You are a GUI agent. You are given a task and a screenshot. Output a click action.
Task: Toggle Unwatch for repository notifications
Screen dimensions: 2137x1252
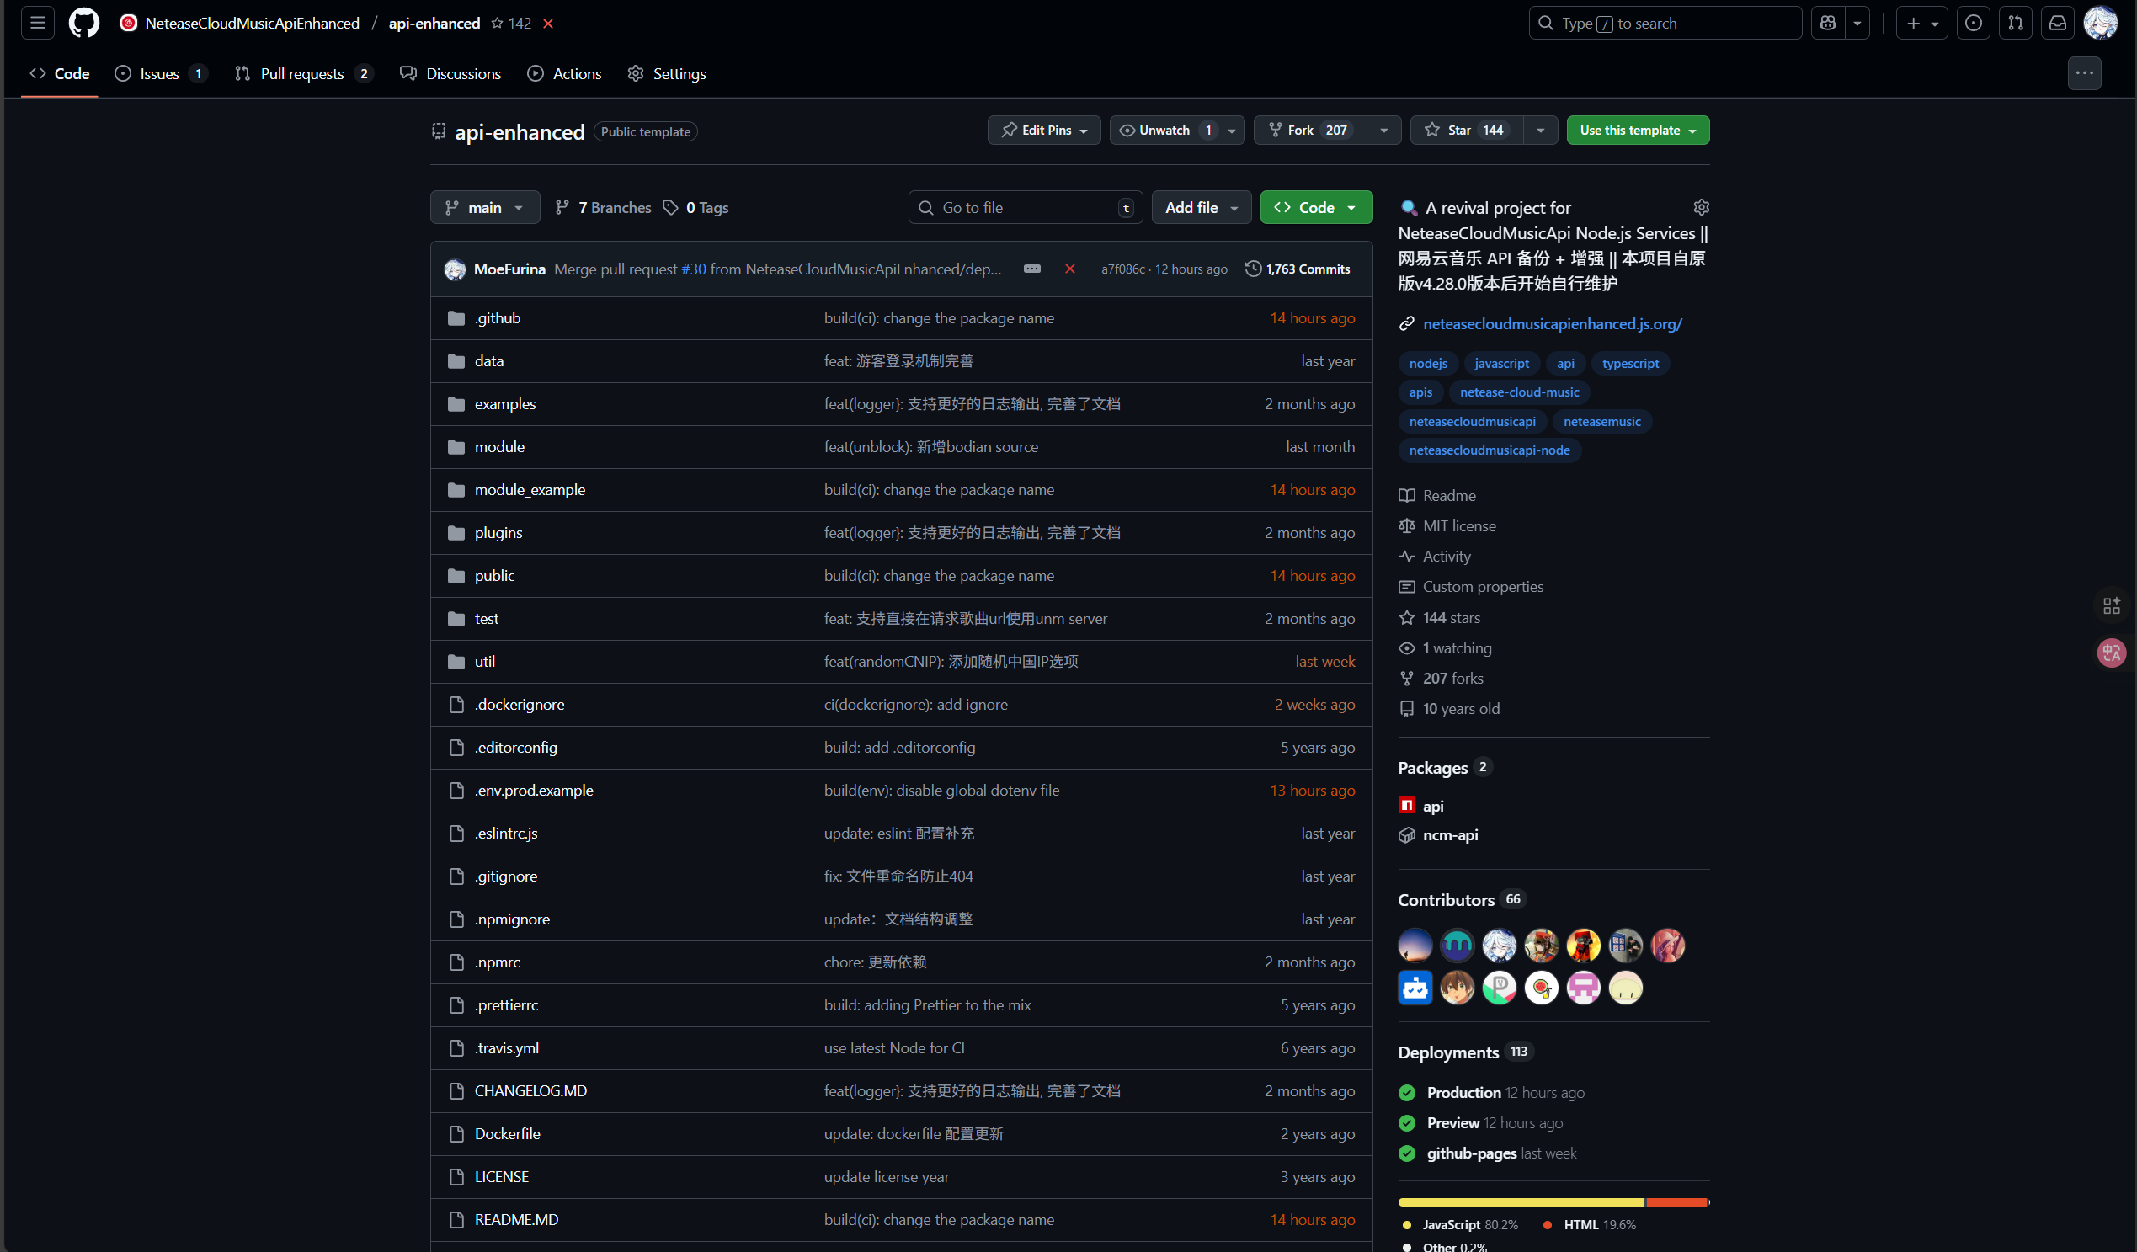pyautogui.click(x=1164, y=130)
